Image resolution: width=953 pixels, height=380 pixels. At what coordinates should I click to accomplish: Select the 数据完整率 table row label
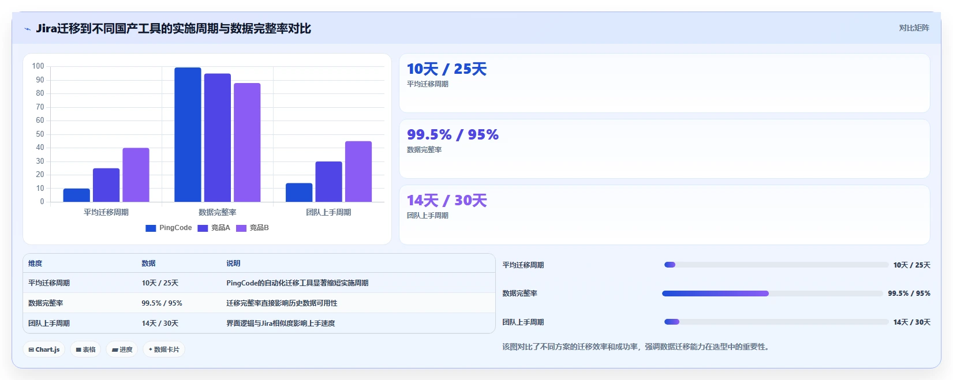[46, 303]
